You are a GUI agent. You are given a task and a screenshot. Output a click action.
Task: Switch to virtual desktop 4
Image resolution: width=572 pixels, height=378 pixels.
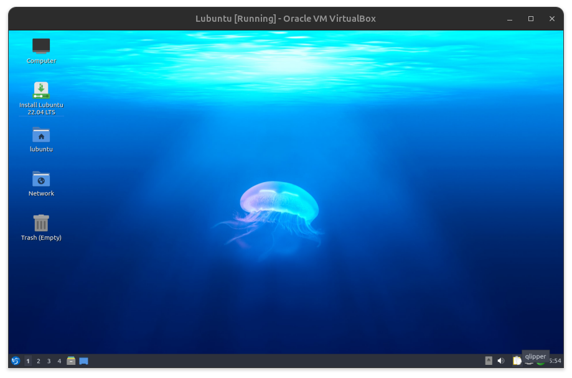click(x=60, y=361)
